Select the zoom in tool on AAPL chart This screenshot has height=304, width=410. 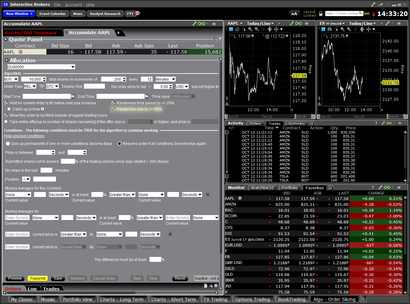[250, 29]
